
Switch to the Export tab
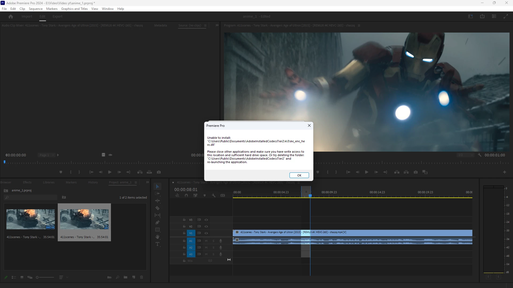tap(57, 17)
